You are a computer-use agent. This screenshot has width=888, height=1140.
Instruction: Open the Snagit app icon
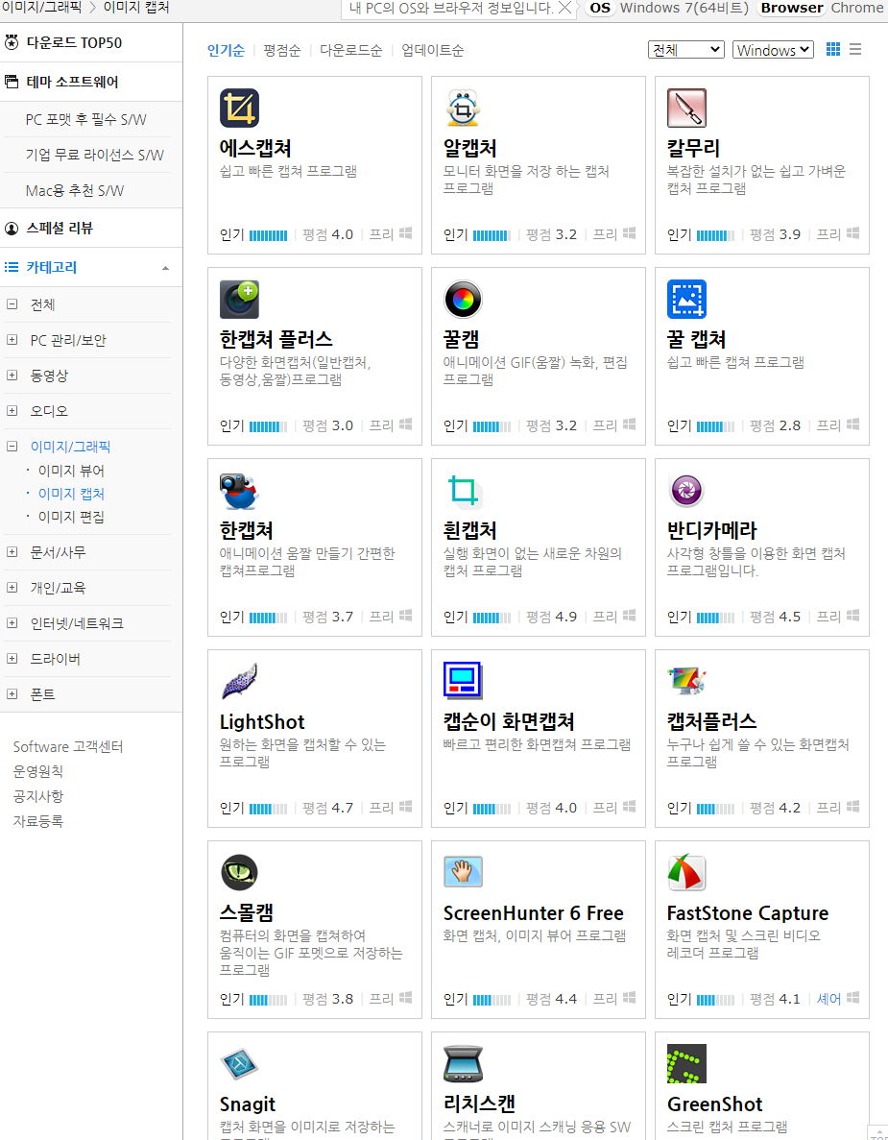tap(239, 1064)
